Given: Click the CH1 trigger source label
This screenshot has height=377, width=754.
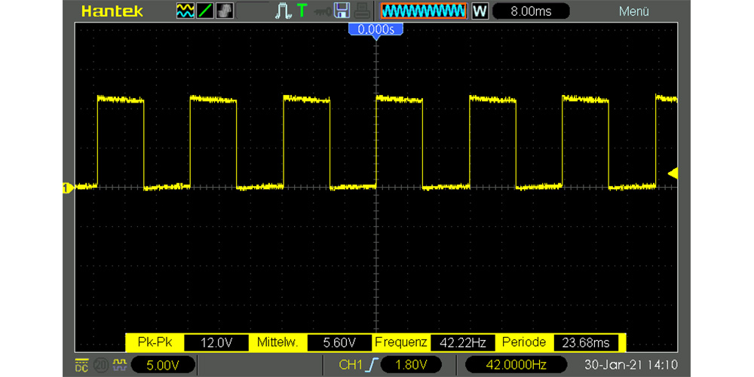Looking at the screenshot, I should pyautogui.click(x=350, y=364).
